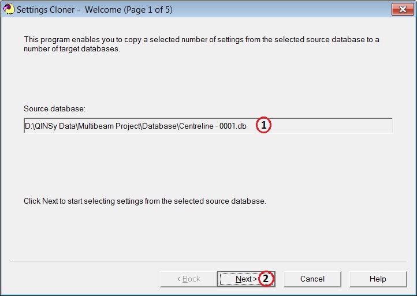
Task: Click the Settings Cloner title bar icon
Action: 9,9
